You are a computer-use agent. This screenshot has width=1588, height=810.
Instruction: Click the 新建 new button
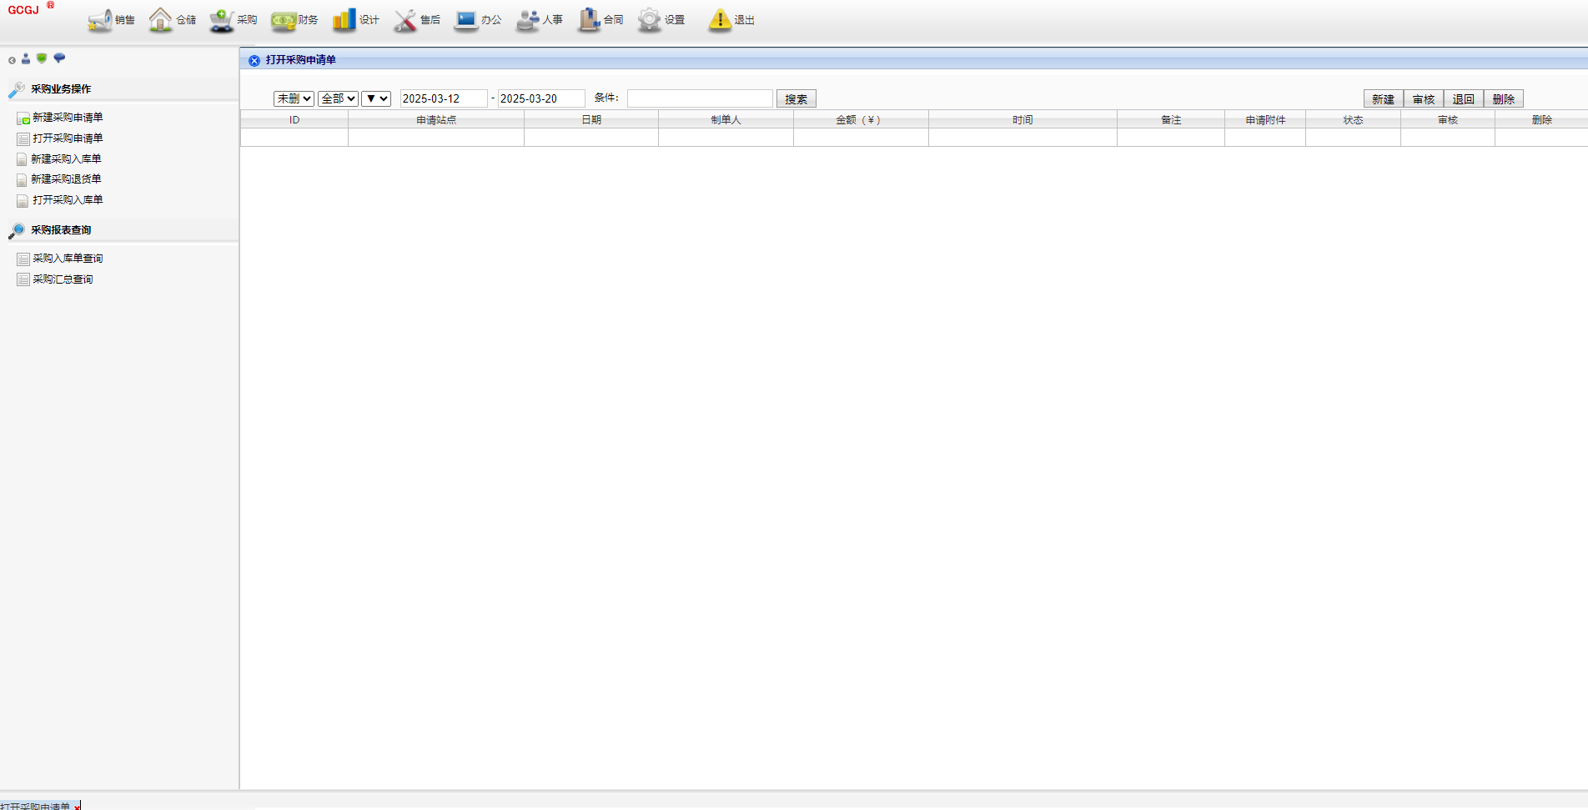click(1383, 99)
